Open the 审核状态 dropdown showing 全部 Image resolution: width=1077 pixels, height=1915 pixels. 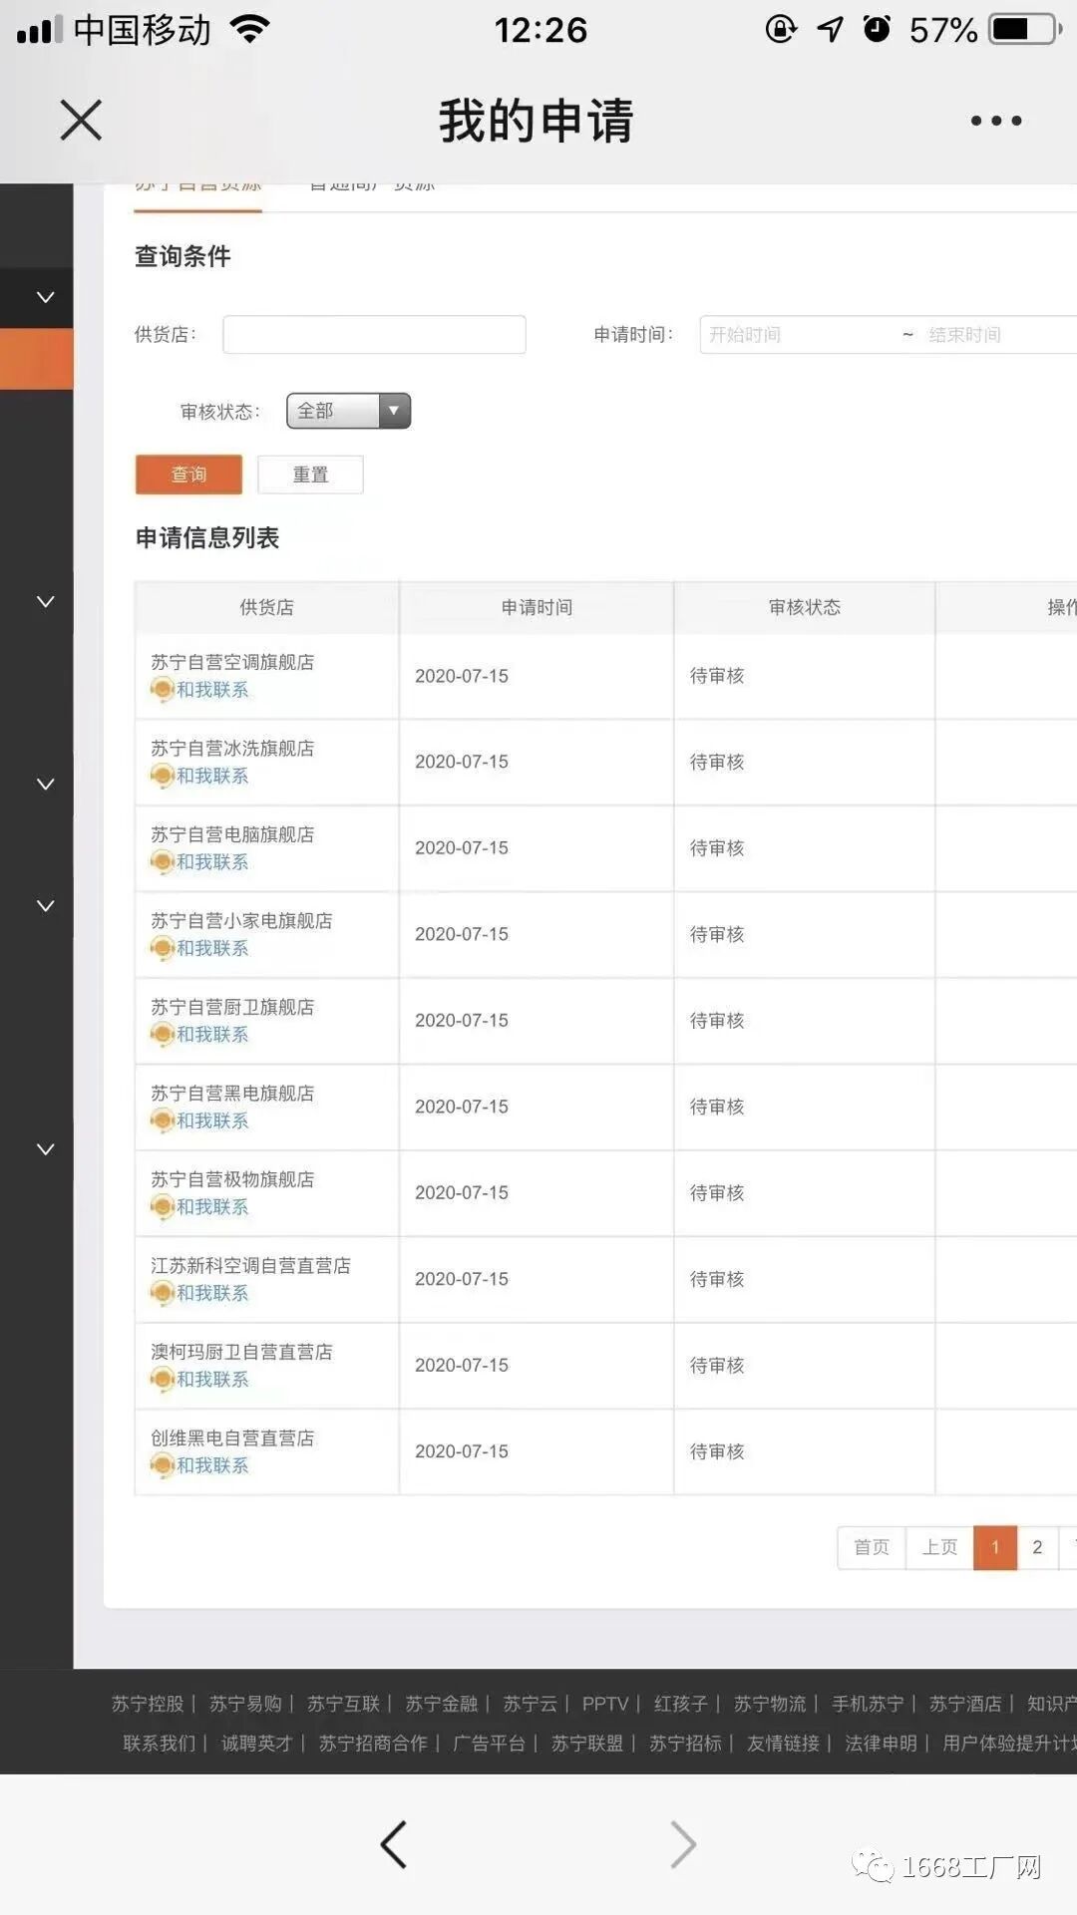(x=348, y=411)
